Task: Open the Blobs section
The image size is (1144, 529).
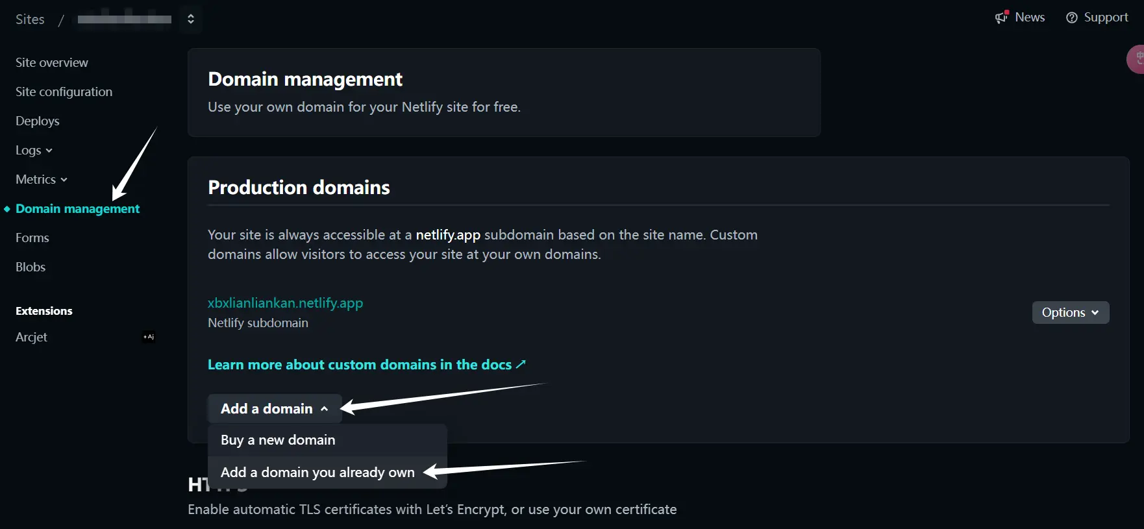Action: click(31, 267)
